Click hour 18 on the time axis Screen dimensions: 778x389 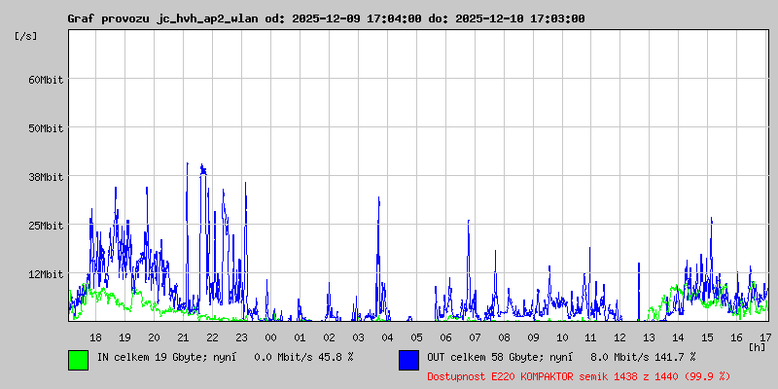click(95, 337)
